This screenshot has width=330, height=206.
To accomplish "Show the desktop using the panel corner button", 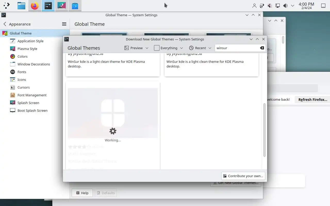I will (323, 6).
